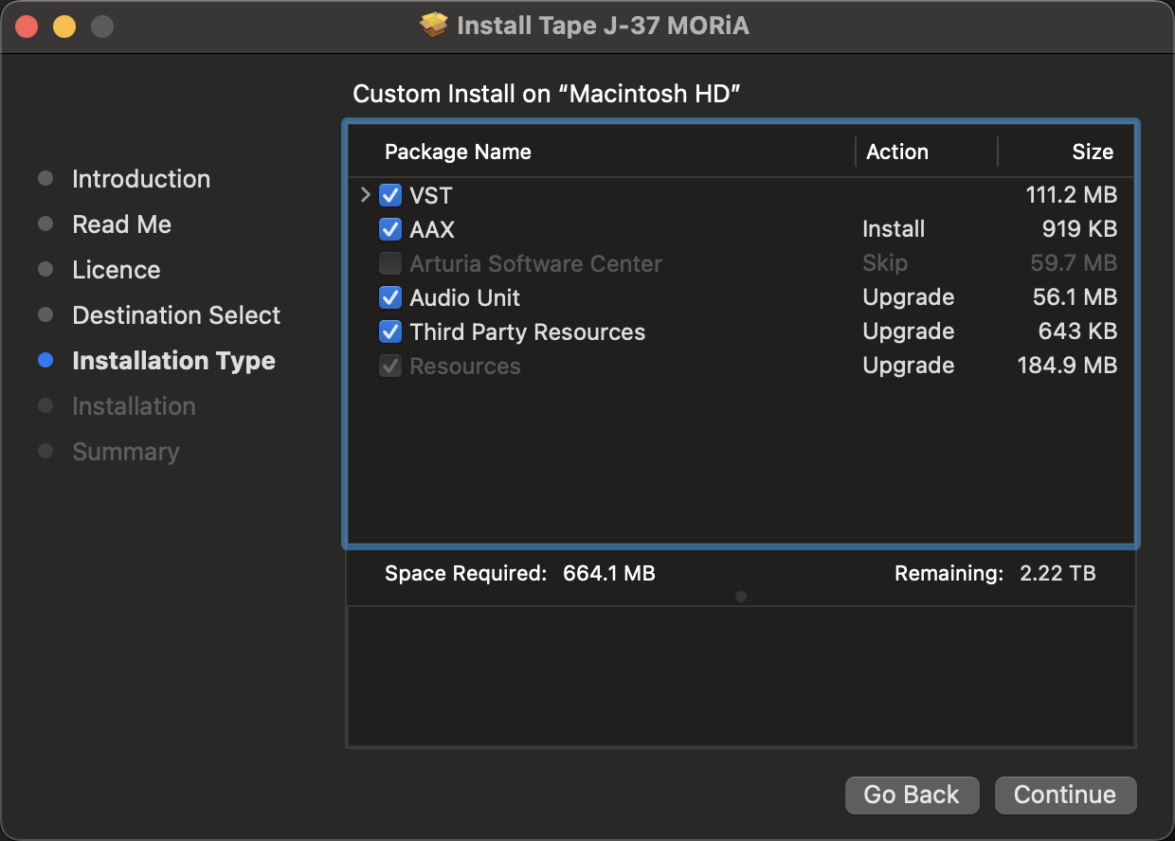Uncheck the VST package checkbox

390,195
